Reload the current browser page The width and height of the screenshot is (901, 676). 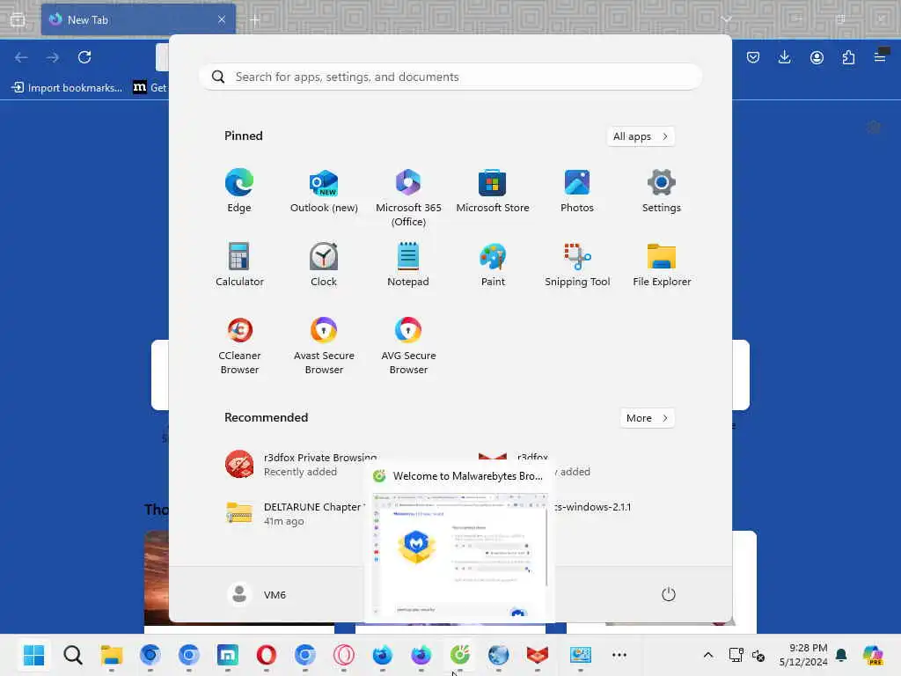[84, 57]
